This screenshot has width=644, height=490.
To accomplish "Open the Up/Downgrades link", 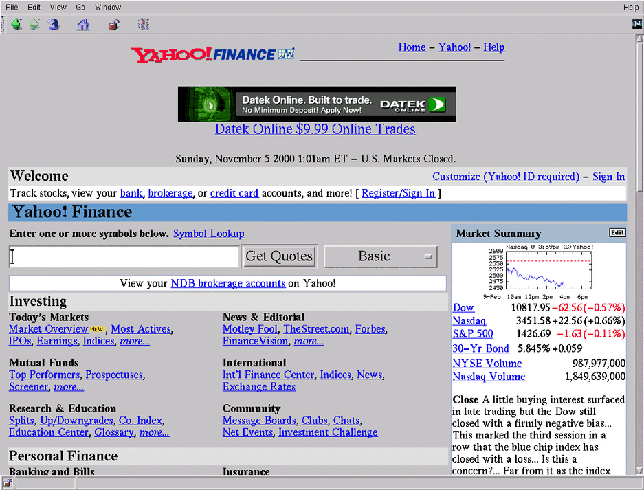I will point(76,420).
